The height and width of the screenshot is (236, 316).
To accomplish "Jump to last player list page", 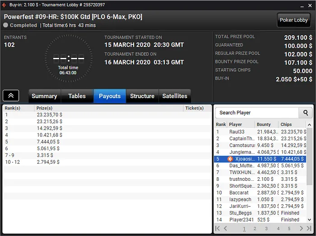I will [x=309, y=228].
